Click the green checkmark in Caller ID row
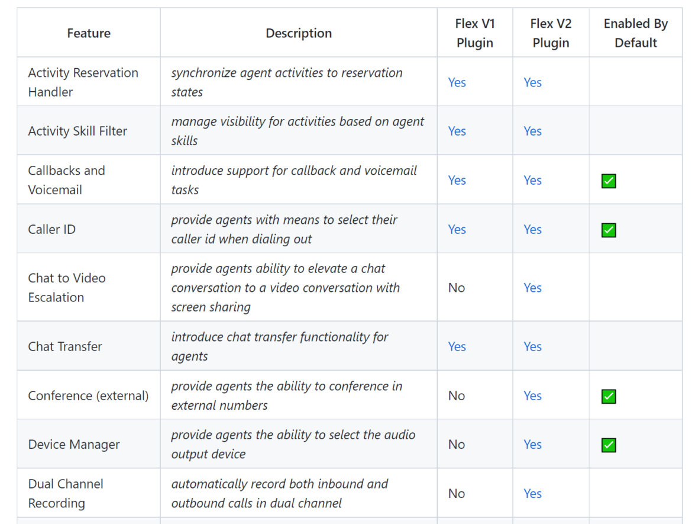This screenshot has height=524, width=692. tap(608, 230)
